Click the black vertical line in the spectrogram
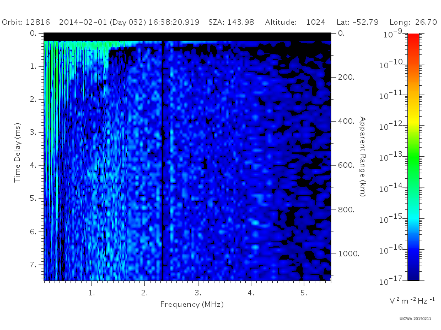Image resolution: width=441 pixels, height=330 pixels. coord(162,161)
